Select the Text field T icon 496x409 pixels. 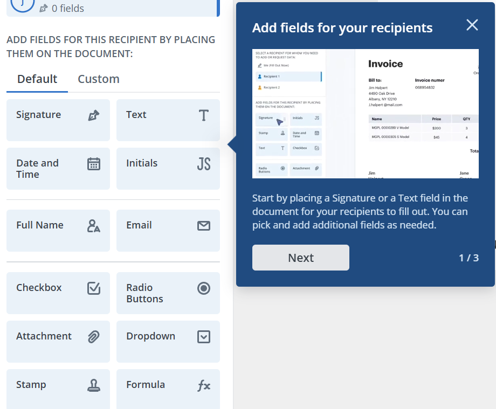point(204,115)
